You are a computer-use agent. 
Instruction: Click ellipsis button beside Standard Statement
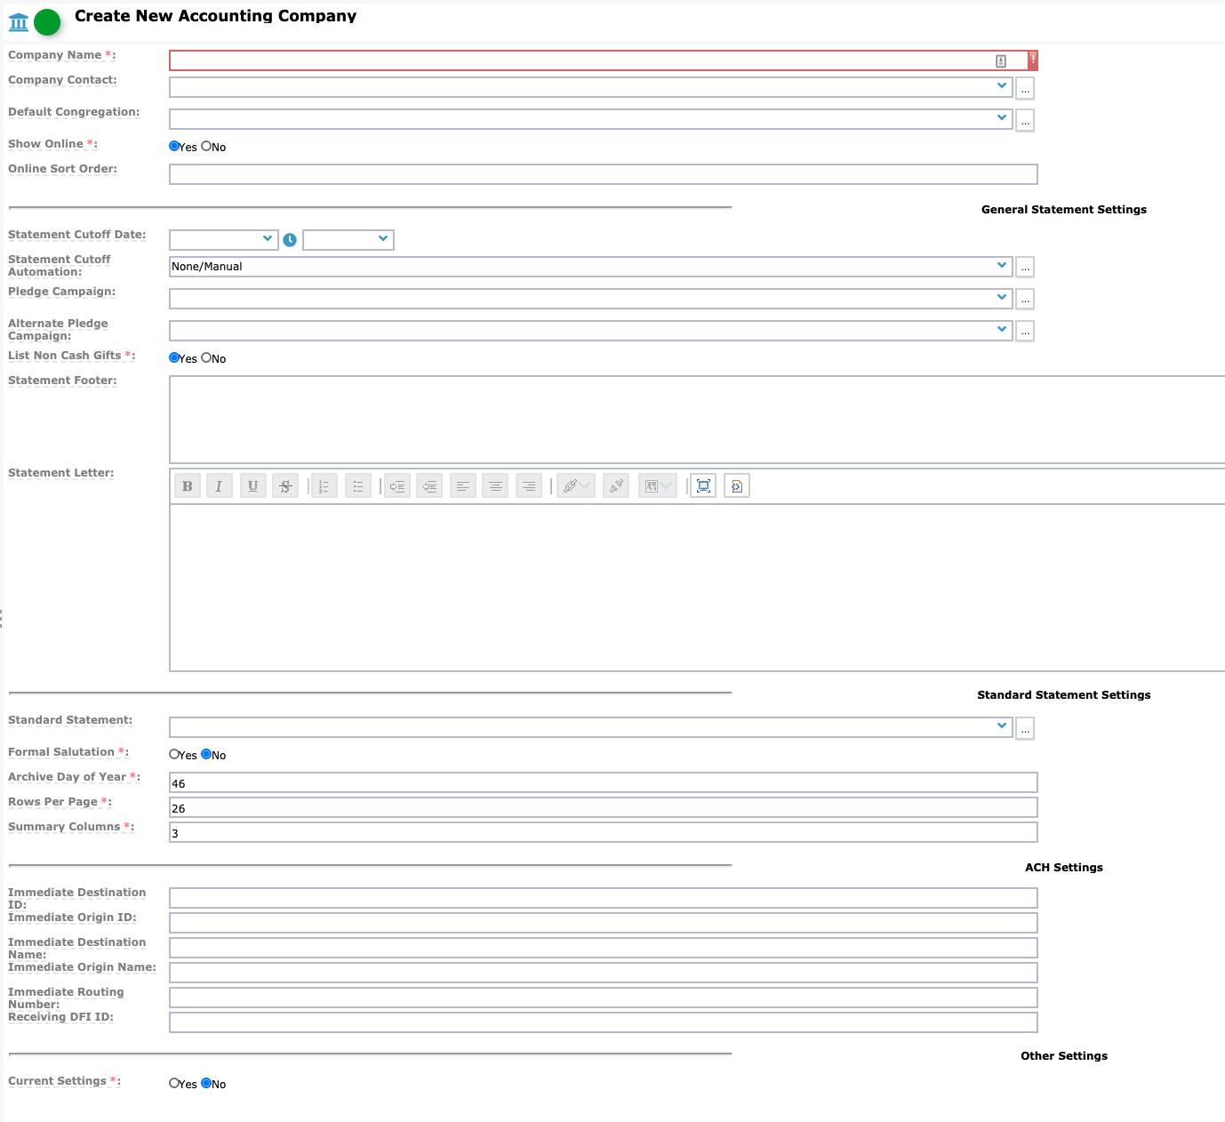point(1025,728)
